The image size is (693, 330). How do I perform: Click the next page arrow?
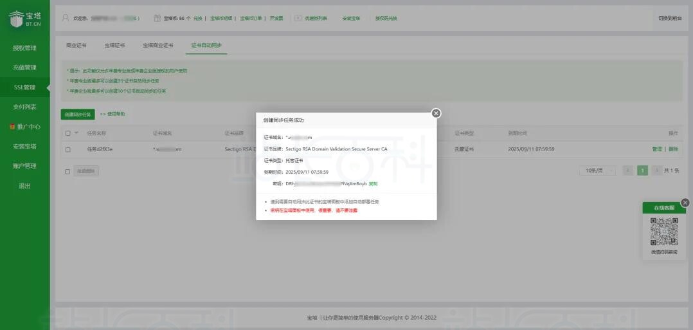click(657, 170)
